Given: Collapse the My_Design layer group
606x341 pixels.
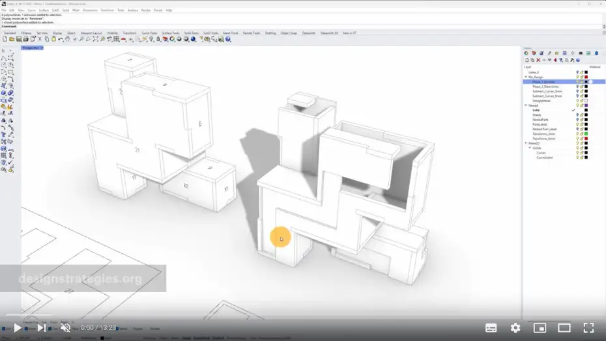Looking at the screenshot, I should [526, 77].
